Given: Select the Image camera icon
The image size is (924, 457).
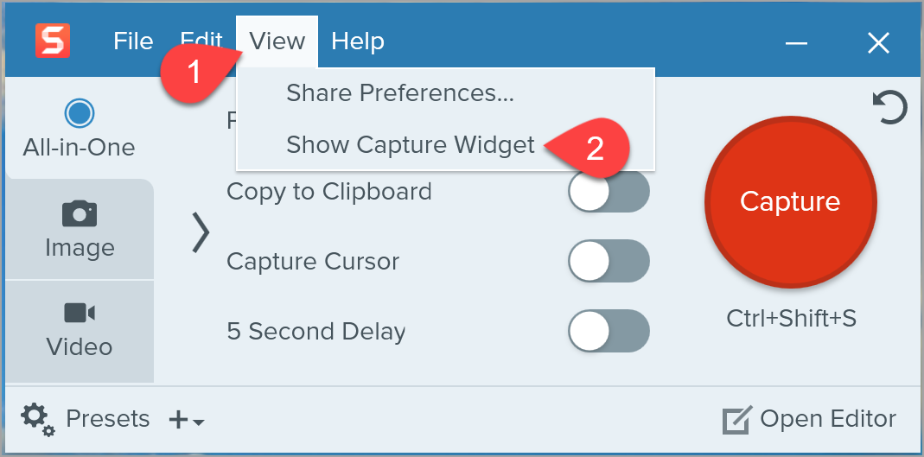Looking at the screenshot, I should (80, 213).
